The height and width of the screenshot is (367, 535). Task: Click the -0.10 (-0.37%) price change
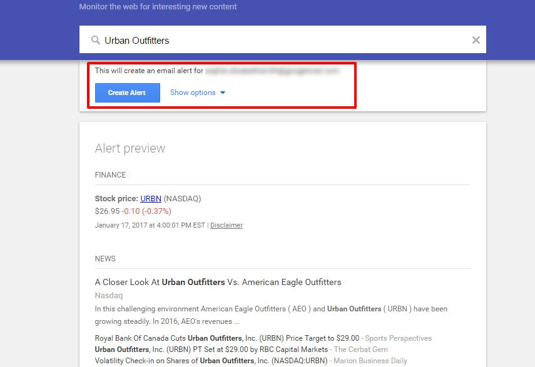pyautogui.click(x=146, y=211)
